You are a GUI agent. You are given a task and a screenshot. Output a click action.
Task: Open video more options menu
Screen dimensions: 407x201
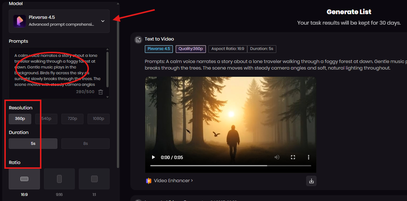pos(309,157)
